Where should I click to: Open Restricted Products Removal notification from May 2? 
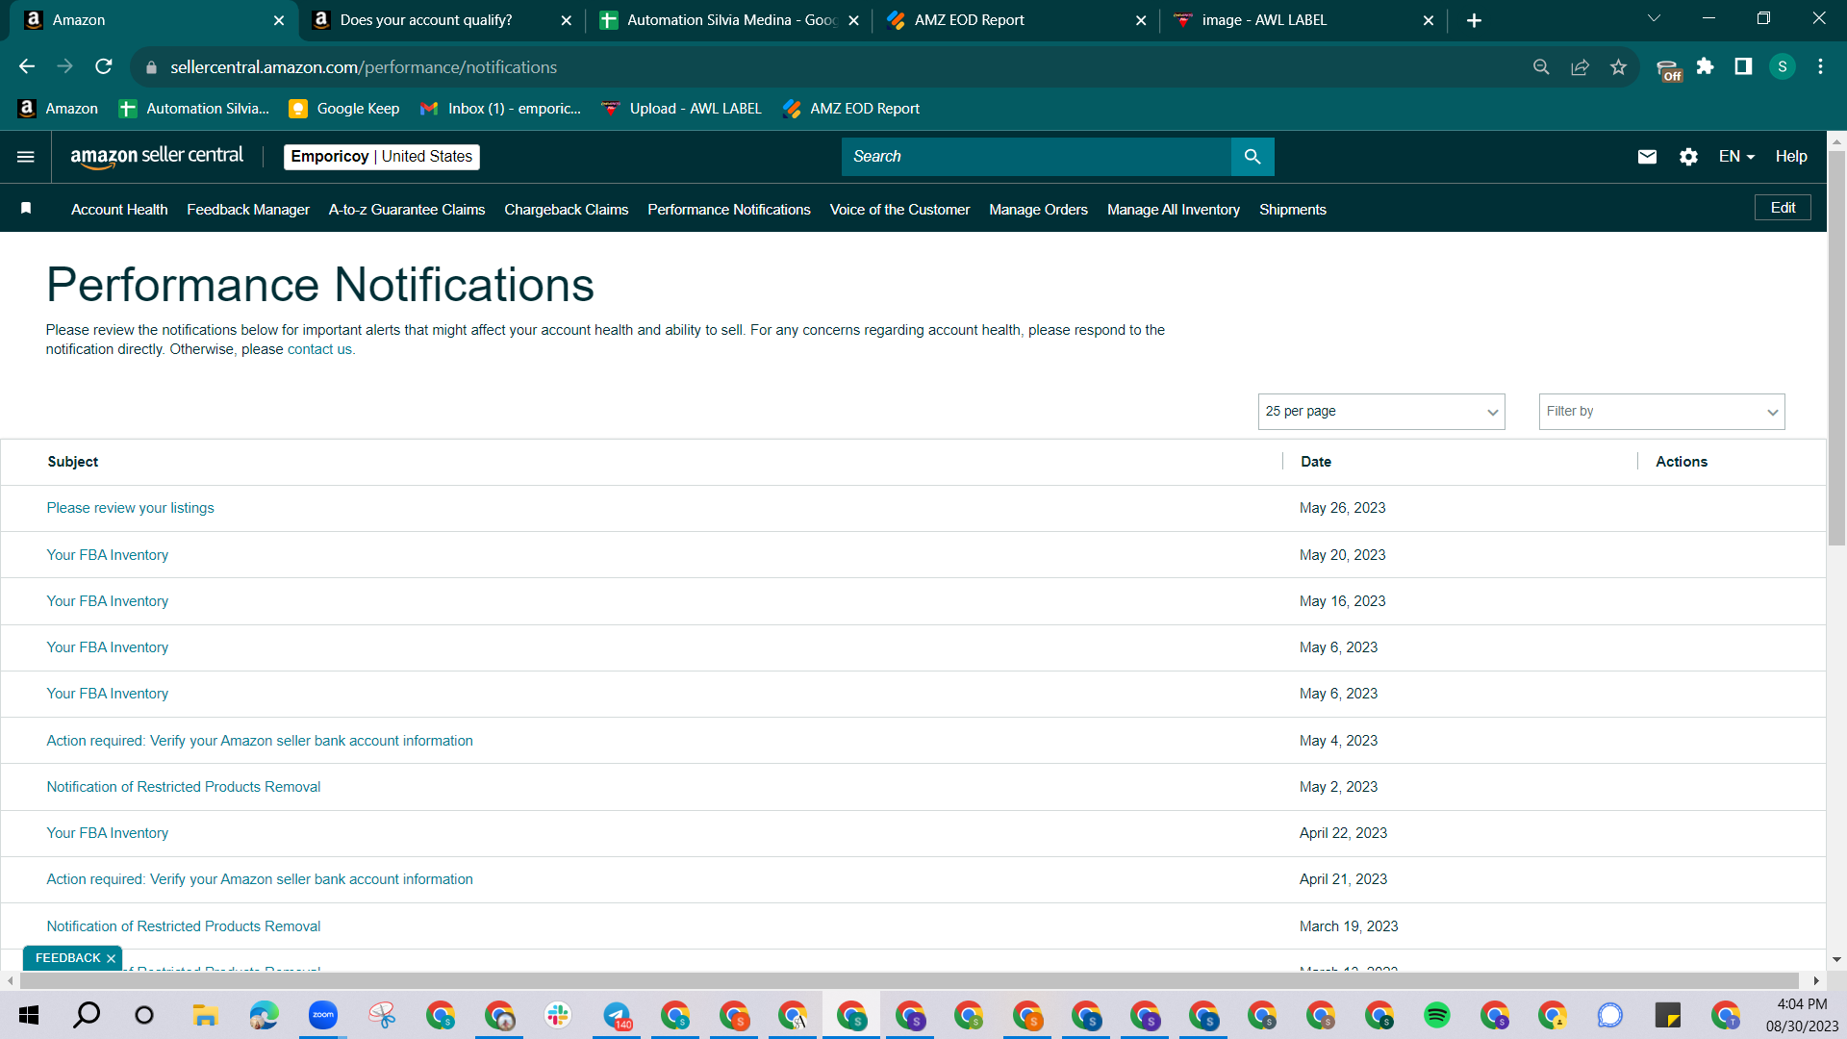(184, 787)
